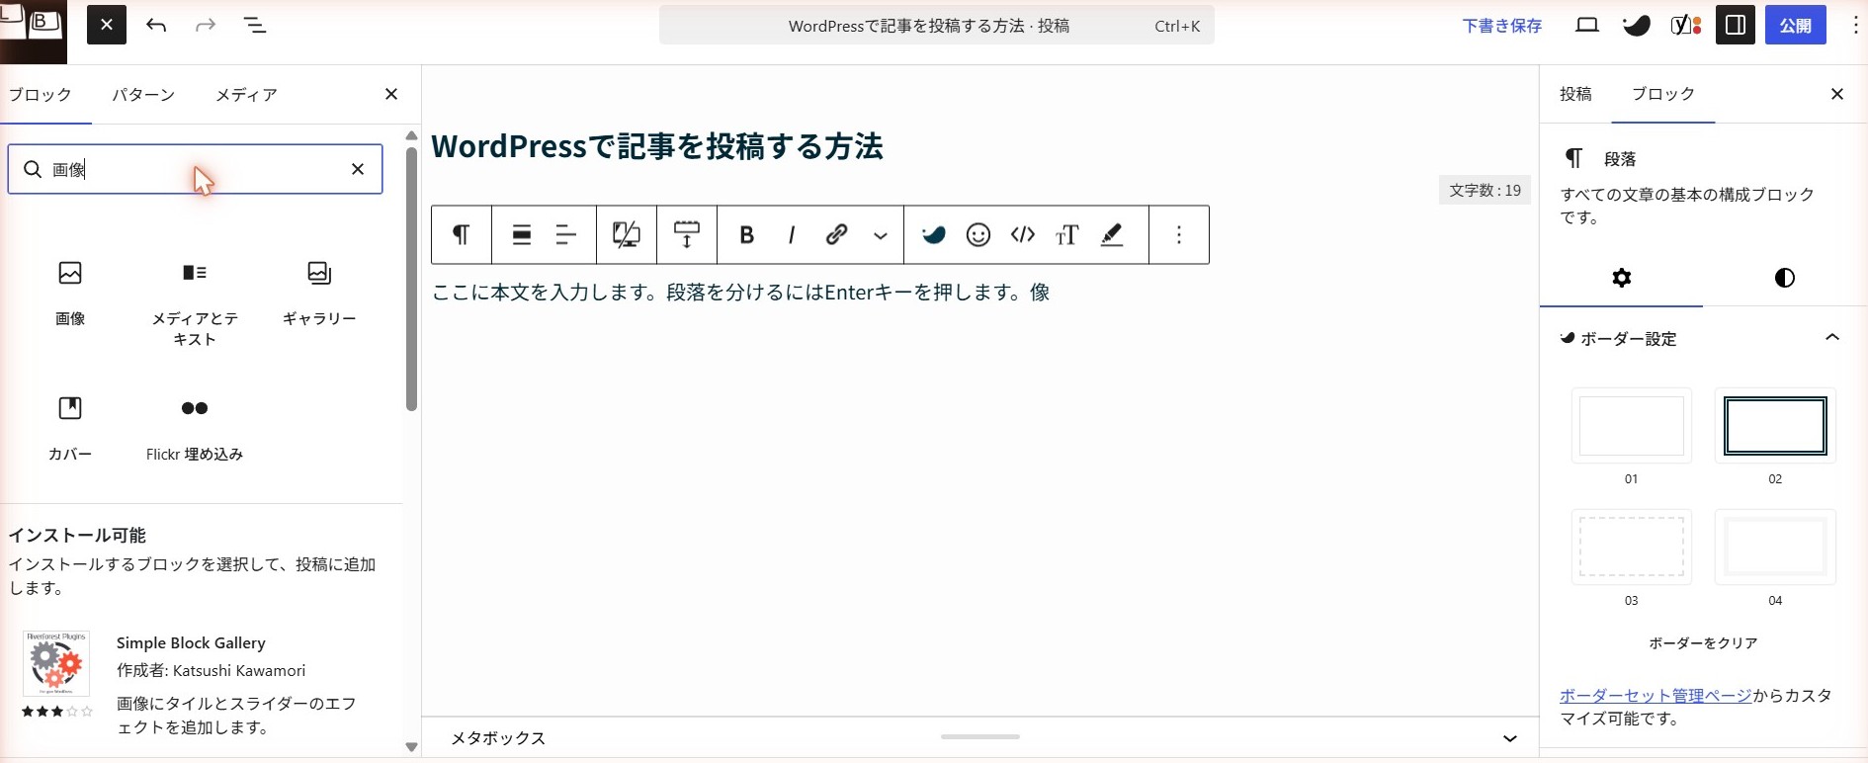
Task: Click the 文字数 : 19 counter
Action: coord(1485,190)
